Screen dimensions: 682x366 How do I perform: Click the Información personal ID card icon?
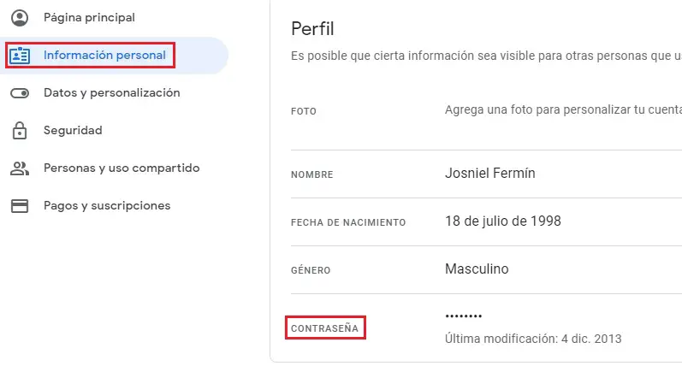coord(19,56)
